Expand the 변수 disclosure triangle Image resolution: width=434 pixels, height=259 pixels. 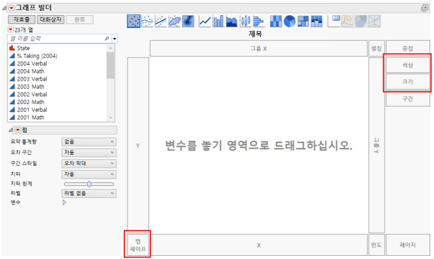click(64, 203)
